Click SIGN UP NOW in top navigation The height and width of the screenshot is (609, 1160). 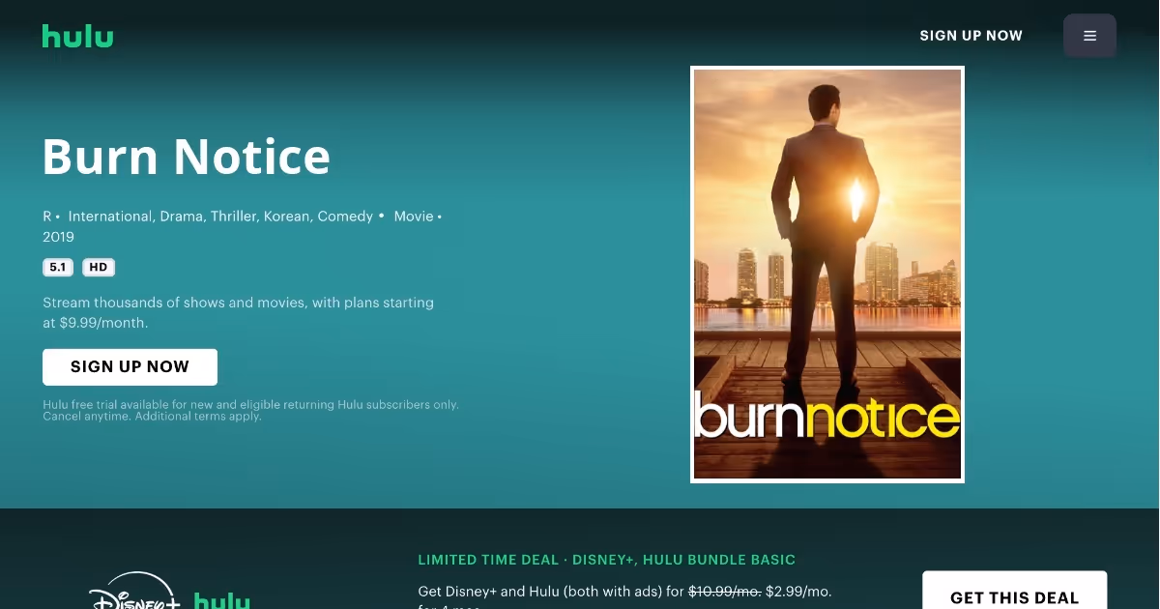[971, 36]
